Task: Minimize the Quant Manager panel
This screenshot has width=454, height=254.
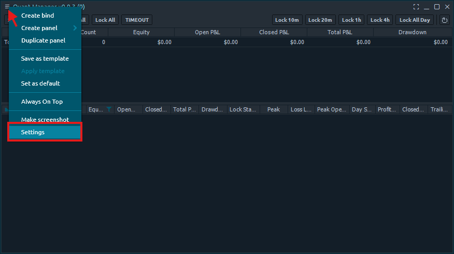Action: 427,7
